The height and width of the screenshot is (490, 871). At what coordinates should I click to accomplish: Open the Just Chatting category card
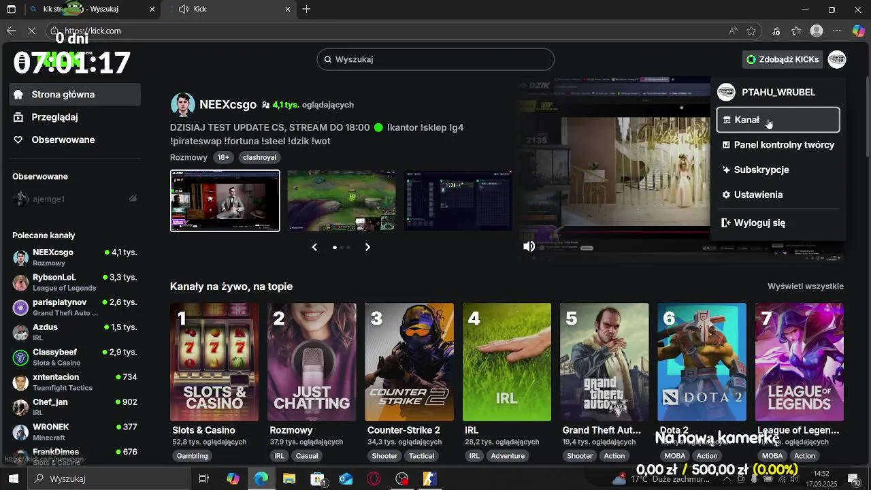coord(312,362)
